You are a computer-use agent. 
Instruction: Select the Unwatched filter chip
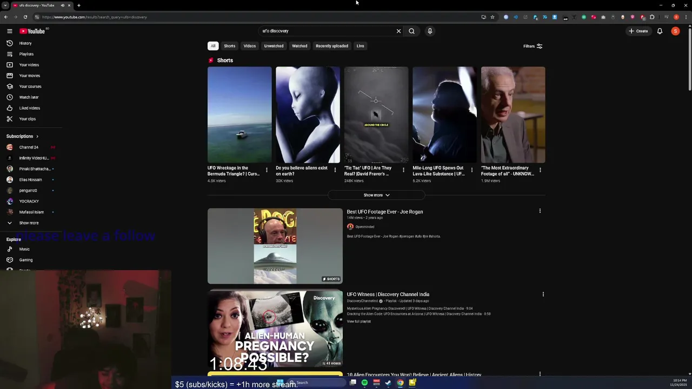pyautogui.click(x=274, y=46)
